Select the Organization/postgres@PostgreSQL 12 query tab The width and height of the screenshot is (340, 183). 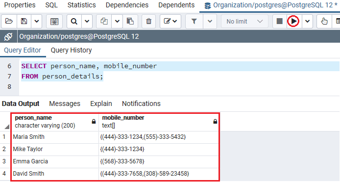point(270,5)
